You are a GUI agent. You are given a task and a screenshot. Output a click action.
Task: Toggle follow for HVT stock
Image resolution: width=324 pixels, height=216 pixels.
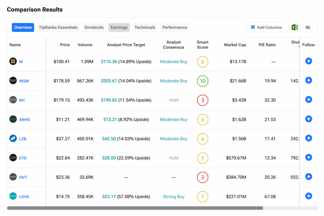click(308, 177)
